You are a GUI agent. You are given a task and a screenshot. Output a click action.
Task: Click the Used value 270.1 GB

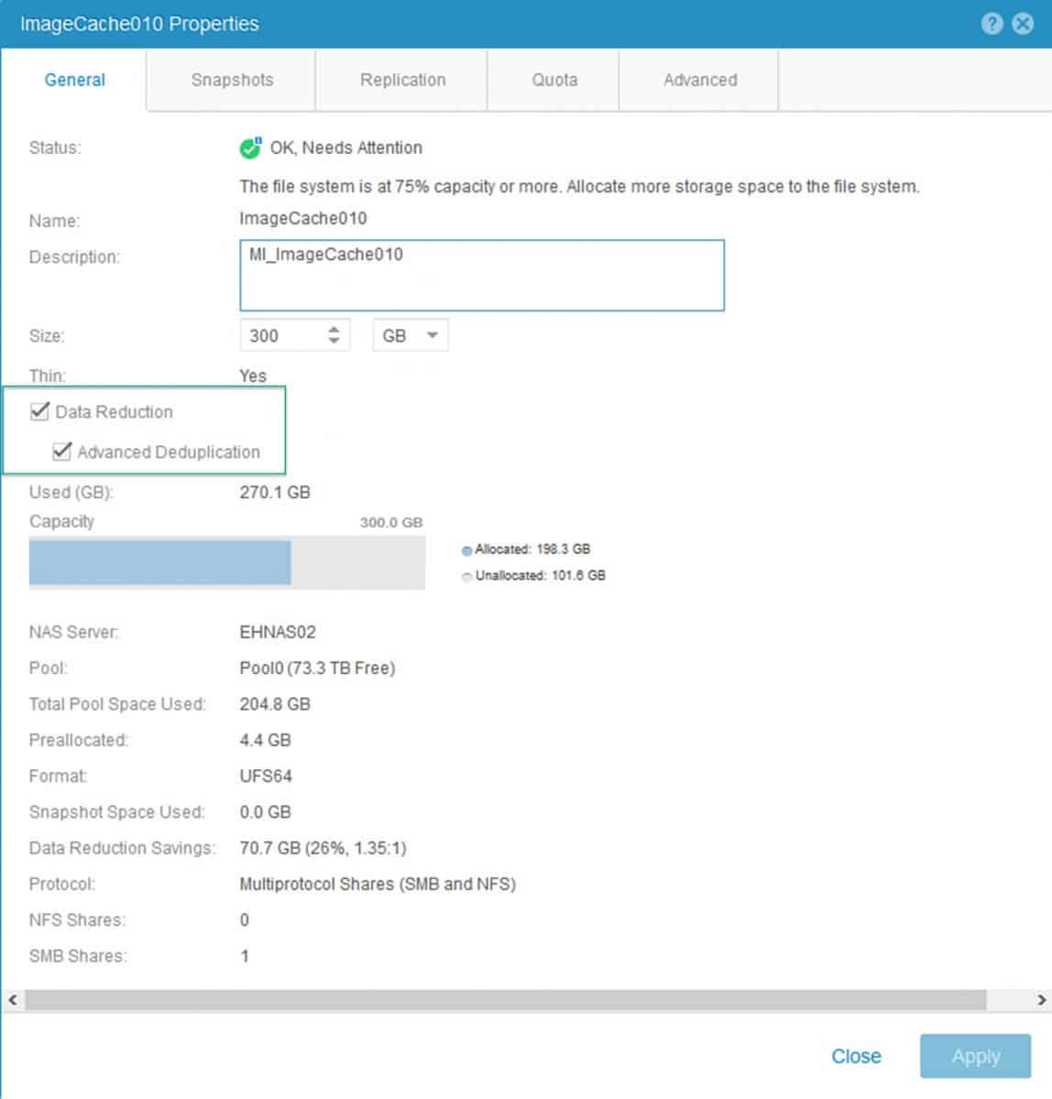pyautogui.click(x=275, y=493)
